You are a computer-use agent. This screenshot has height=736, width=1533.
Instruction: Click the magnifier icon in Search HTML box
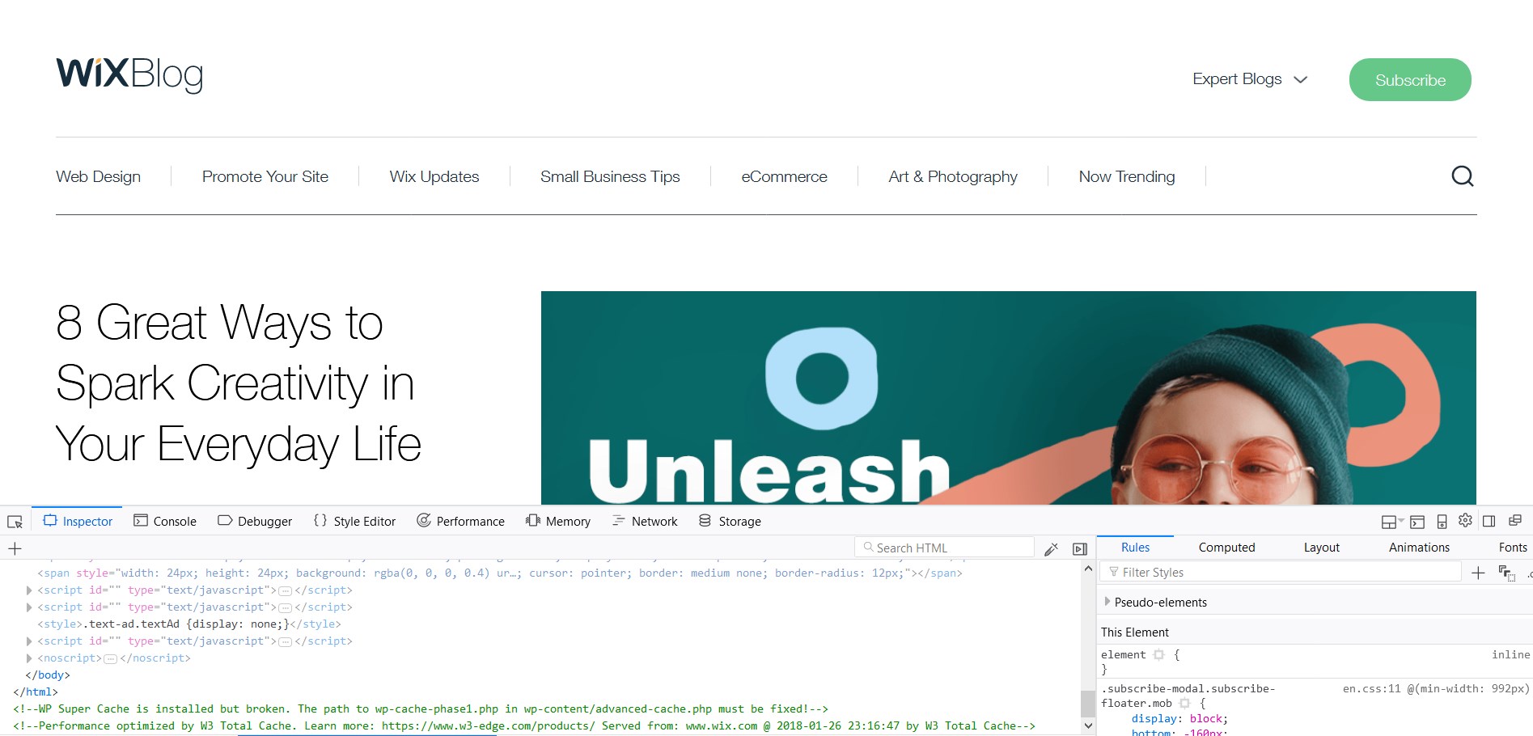pos(868,548)
